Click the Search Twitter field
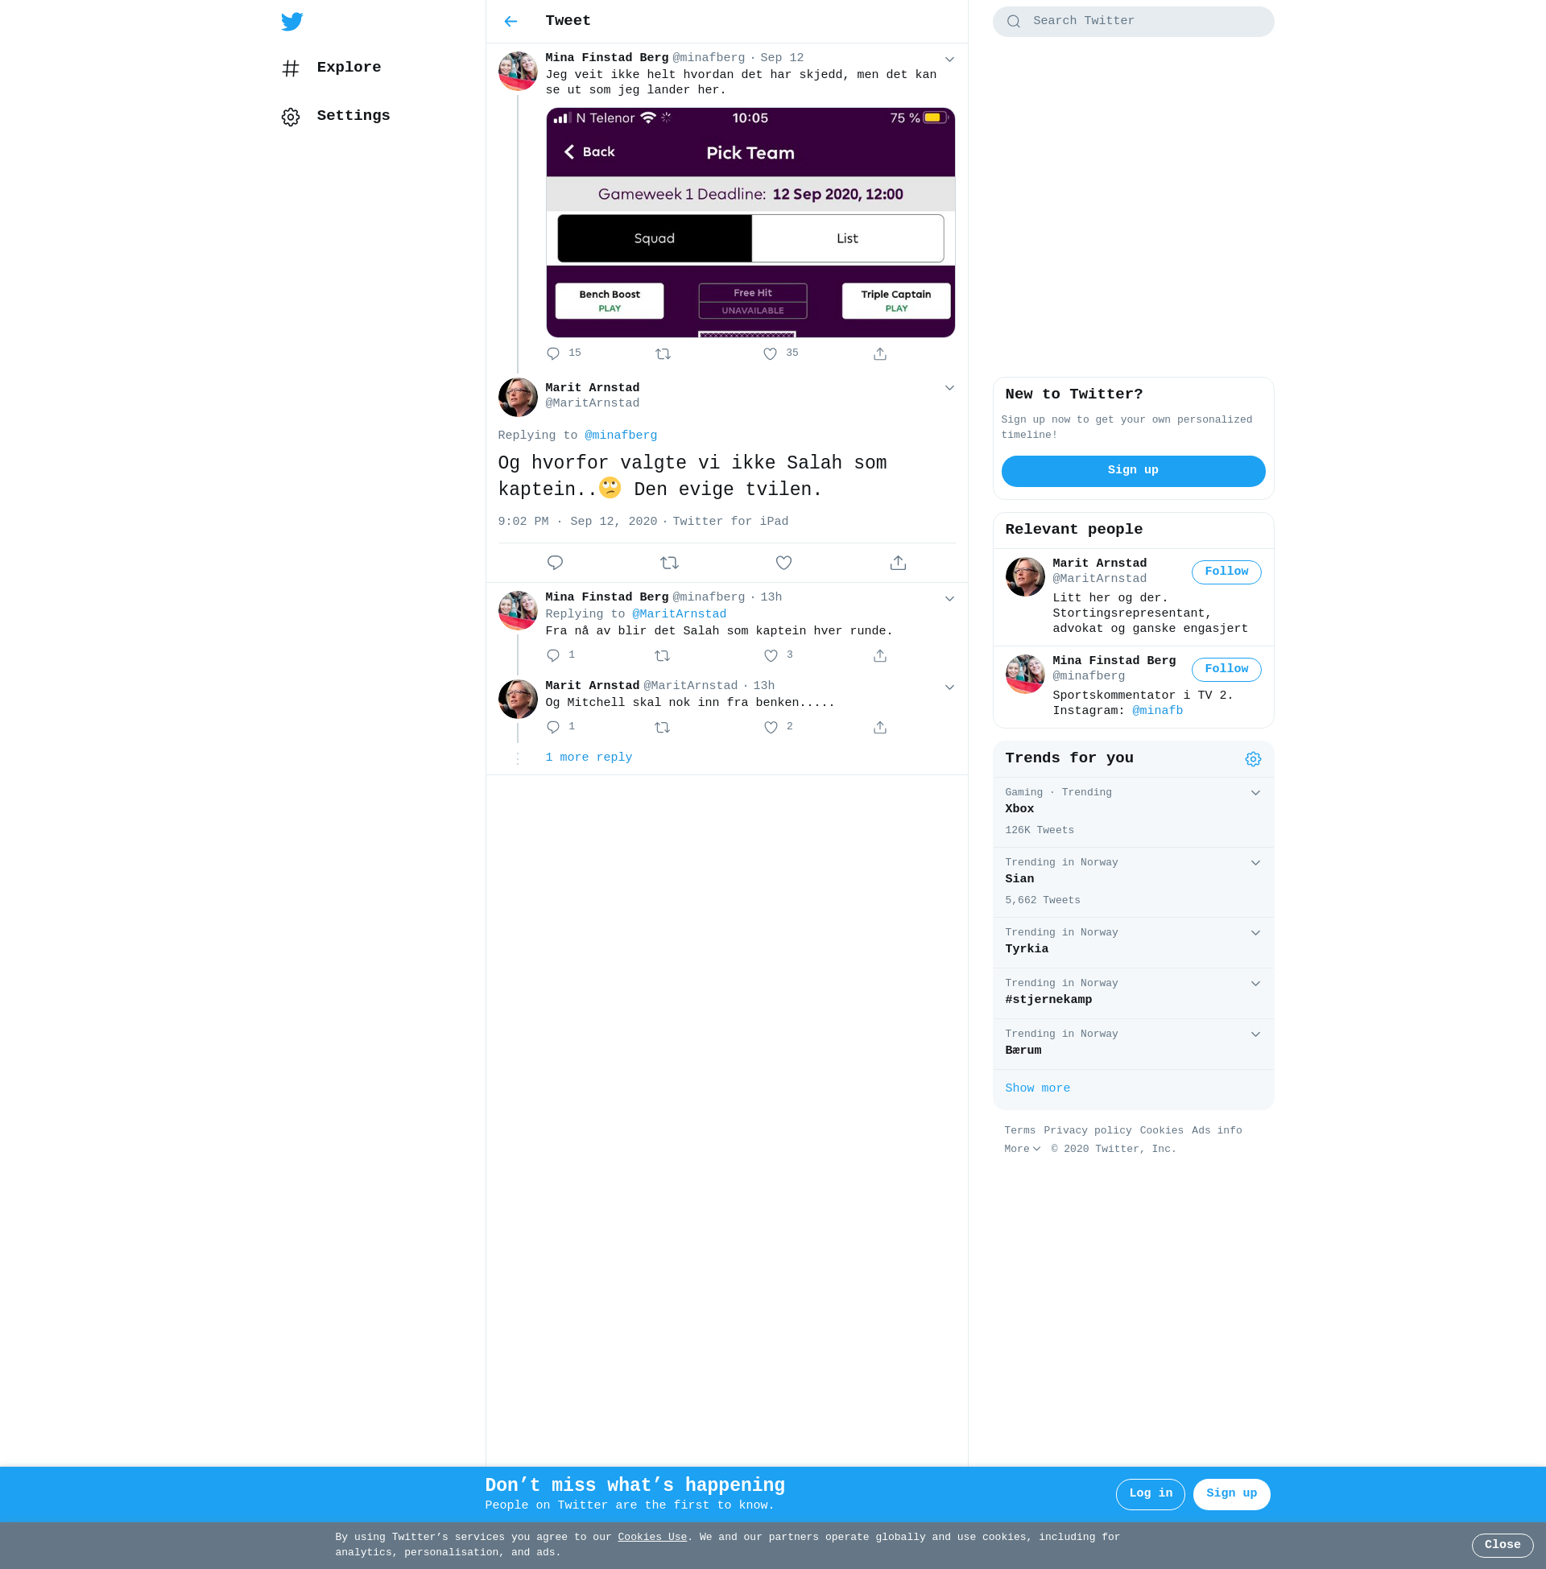1546x1569 pixels. [1132, 21]
